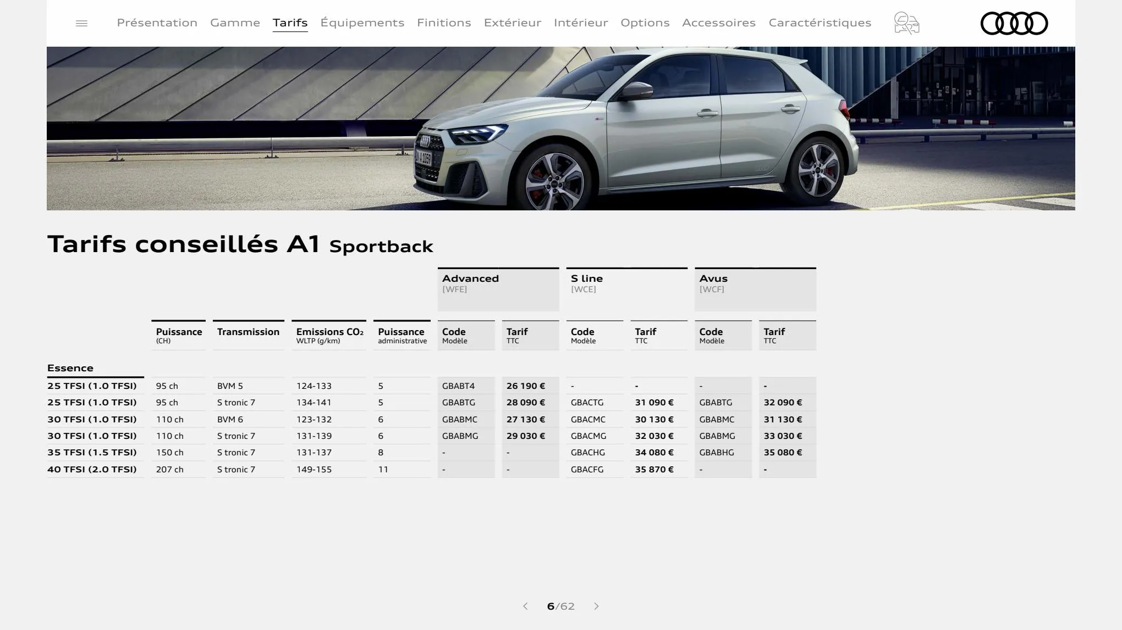
Task: Click the 30 130 € price
Action: click(x=654, y=419)
